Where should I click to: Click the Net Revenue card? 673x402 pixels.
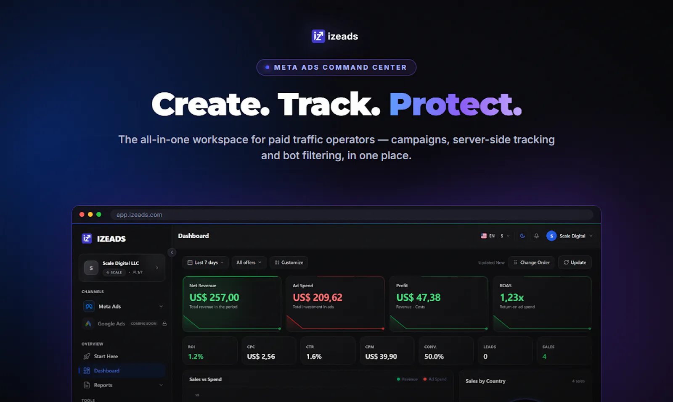(x=232, y=304)
